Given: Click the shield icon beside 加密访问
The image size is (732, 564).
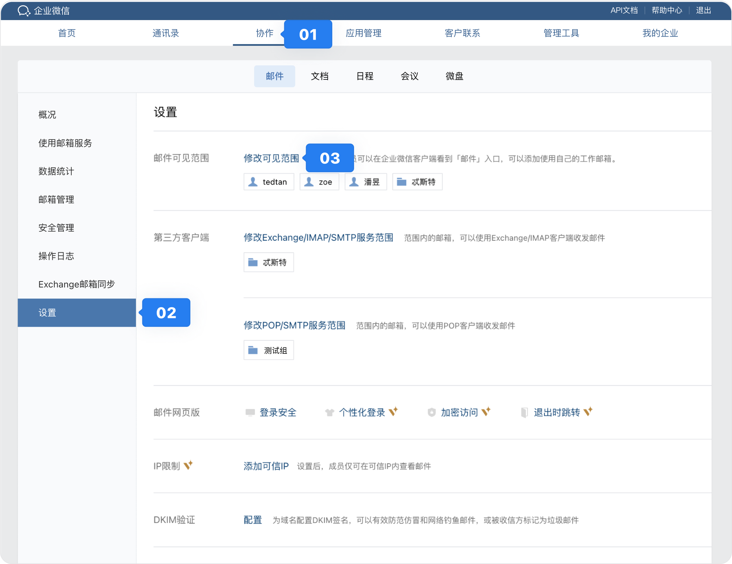Looking at the screenshot, I should [x=432, y=412].
